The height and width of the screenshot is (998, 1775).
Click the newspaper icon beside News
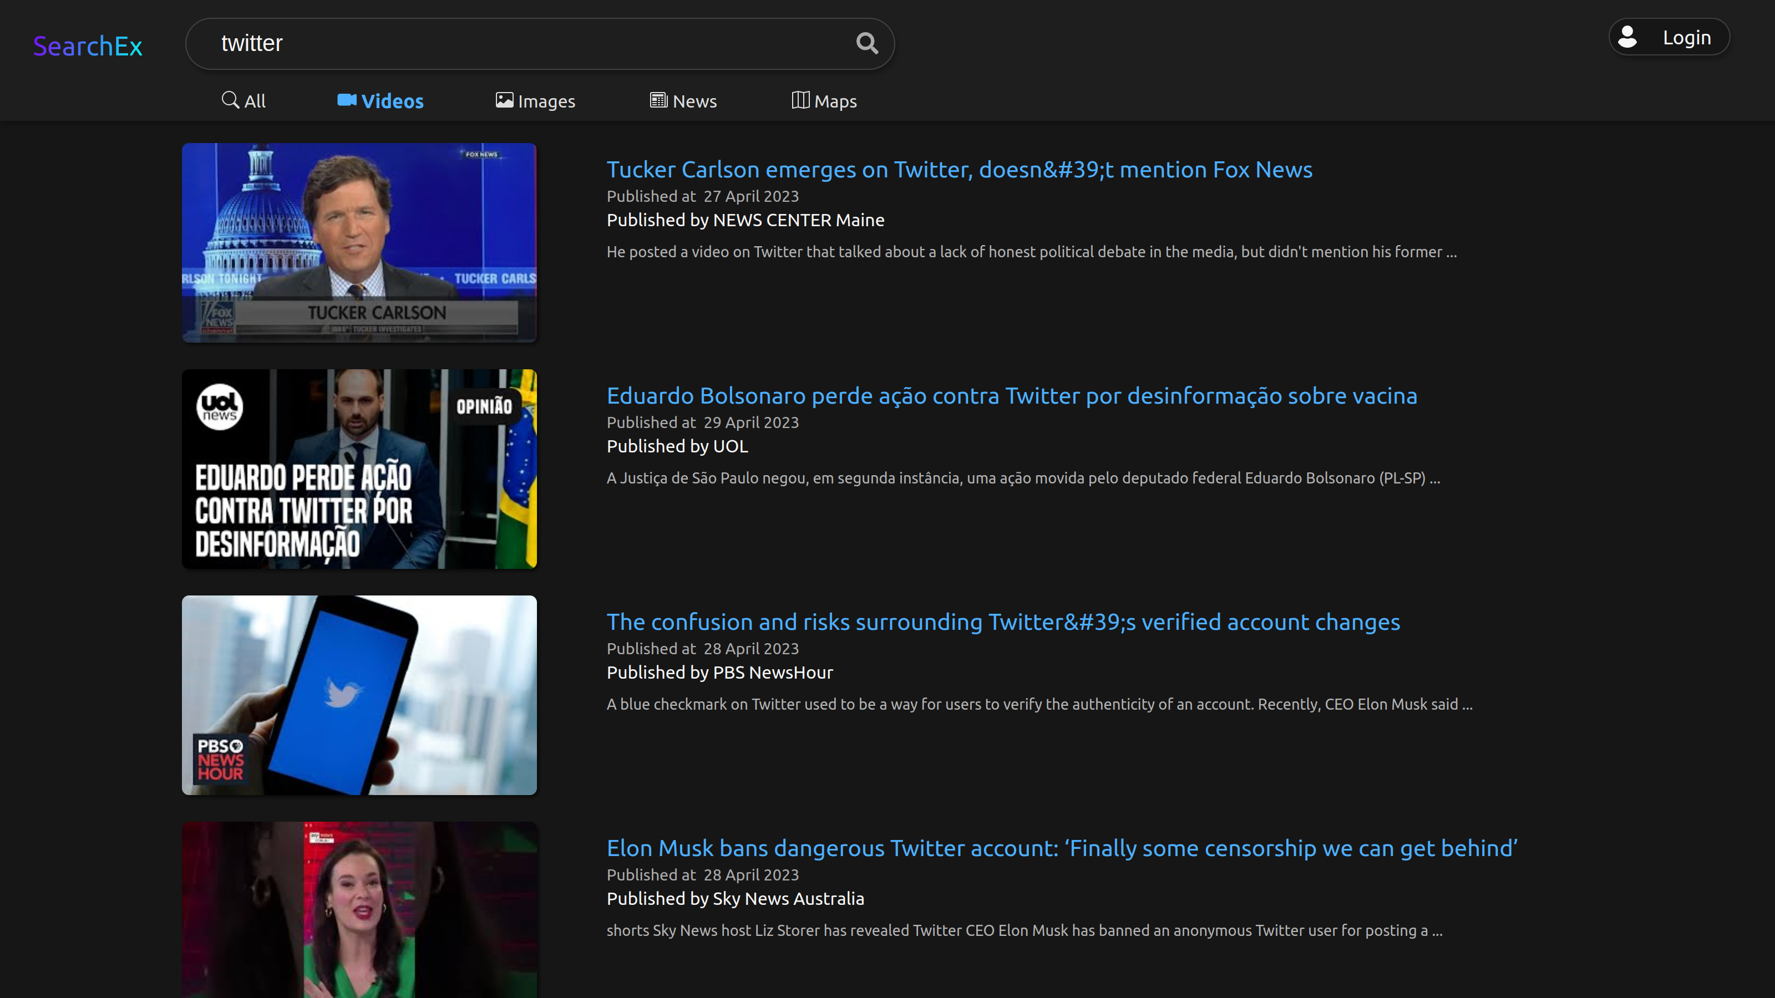click(659, 100)
